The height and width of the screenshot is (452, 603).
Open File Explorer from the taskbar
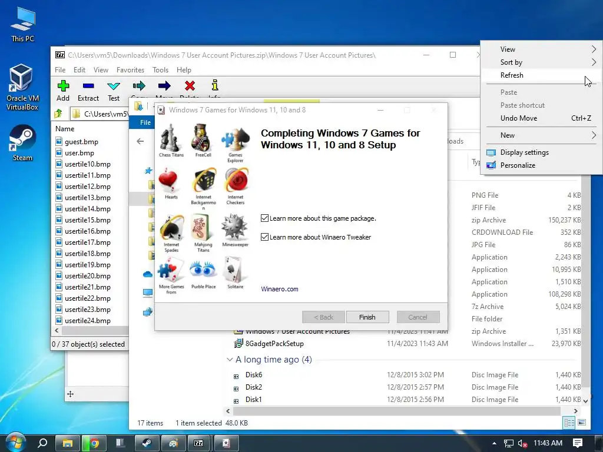click(68, 444)
